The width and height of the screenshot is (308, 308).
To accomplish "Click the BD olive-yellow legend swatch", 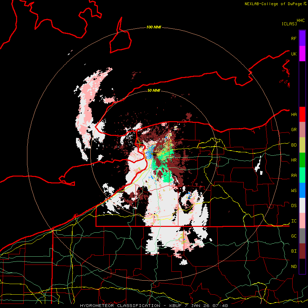I will [302, 145].
